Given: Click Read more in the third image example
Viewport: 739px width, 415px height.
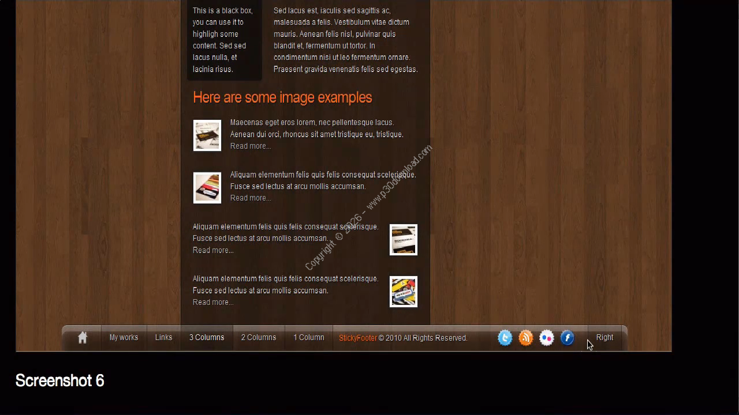Looking at the screenshot, I should click(x=213, y=251).
